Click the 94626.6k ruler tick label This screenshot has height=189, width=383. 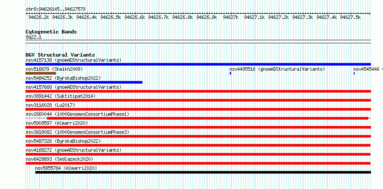pyautogui.click(x=135, y=17)
